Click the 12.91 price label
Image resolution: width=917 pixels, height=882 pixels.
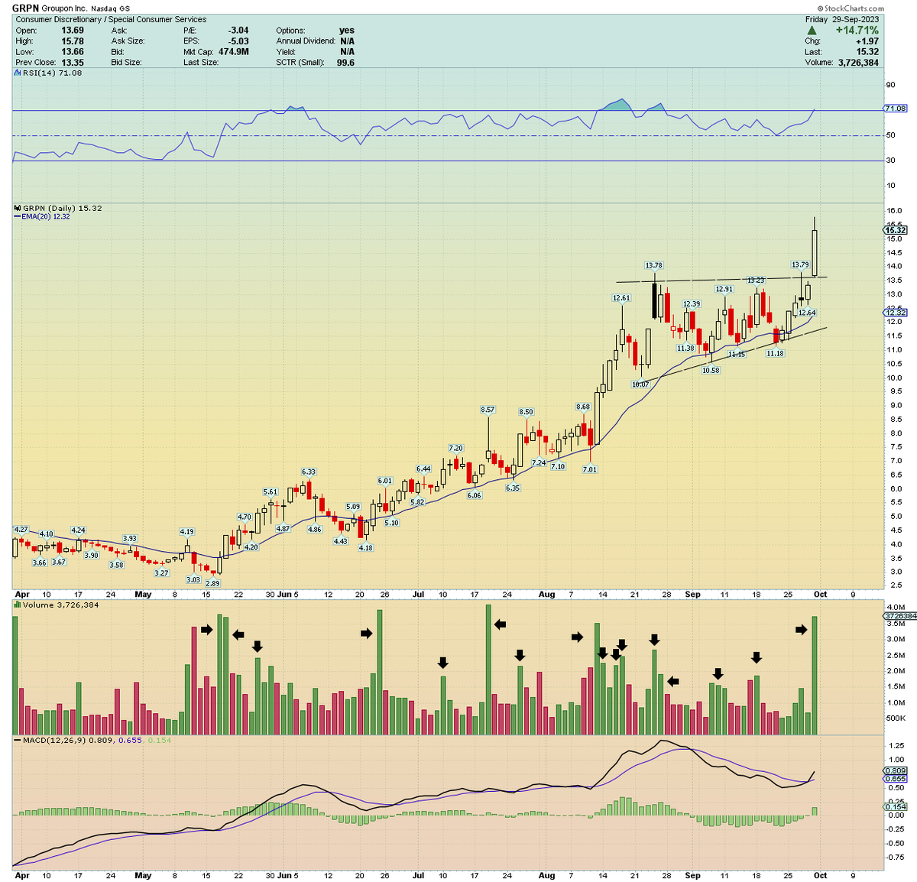click(x=724, y=289)
